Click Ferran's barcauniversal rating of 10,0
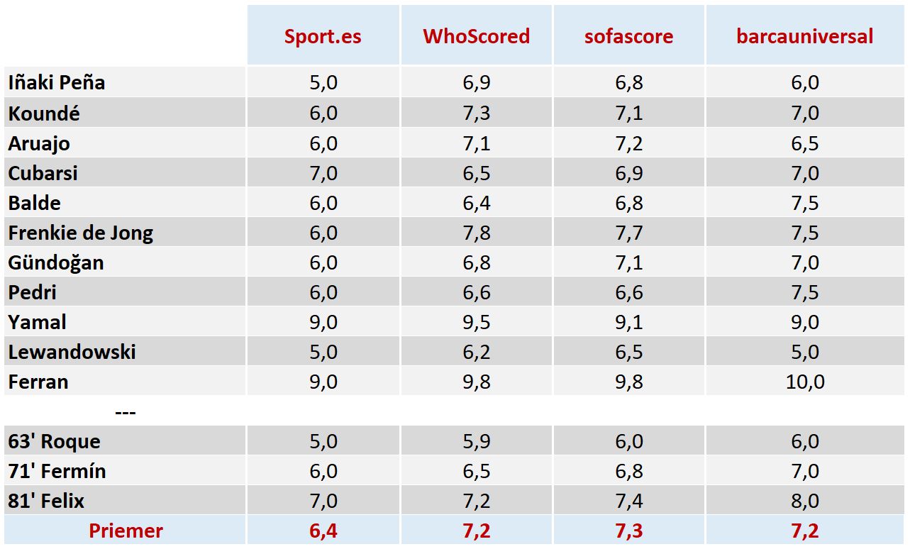Screen dimensions: 910x549 pos(805,382)
